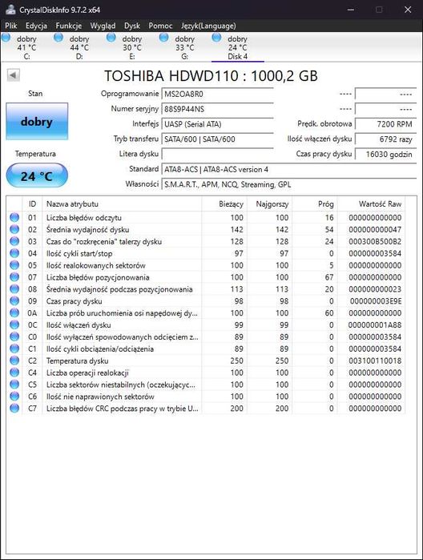Image resolution: width=423 pixels, height=560 pixels.
Task: Select row 'Średnia wydajność dysku'
Action: (x=206, y=229)
